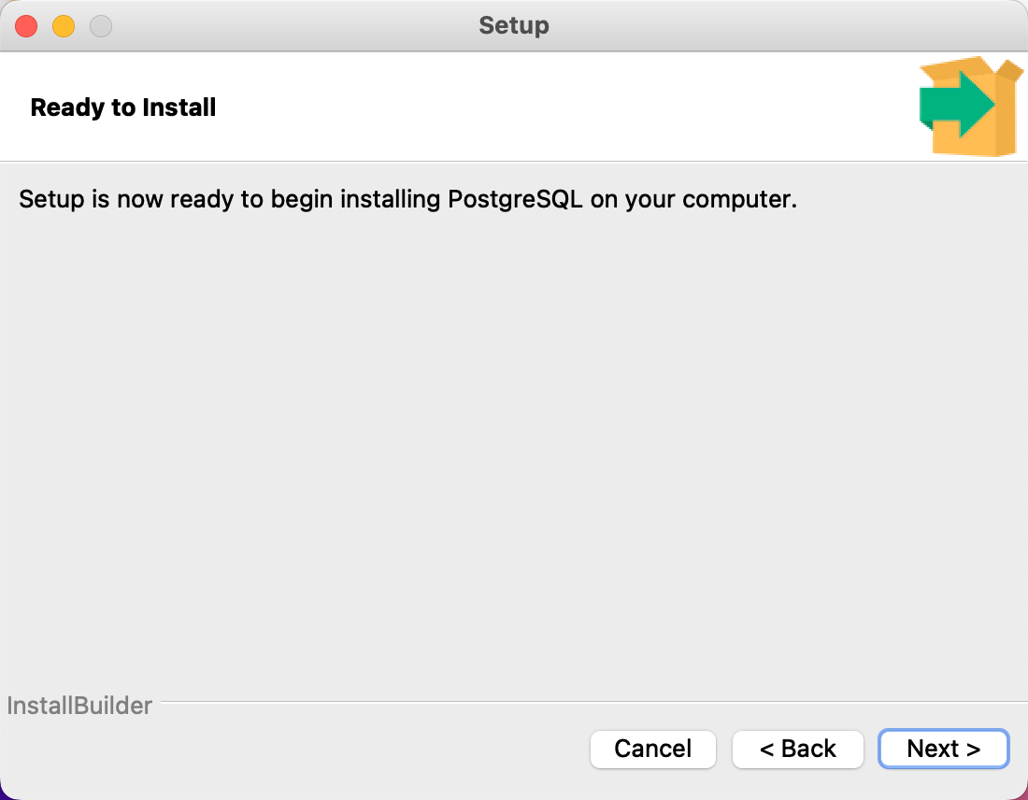The width and height of the screenshot is (1028, 800).
Task: Go back with the Back button
Action: (798, 749)
